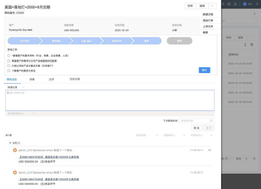Screen dimensions: 261x189
Task: Open the 快速记录 dropdown
Action: coord(16,87)
